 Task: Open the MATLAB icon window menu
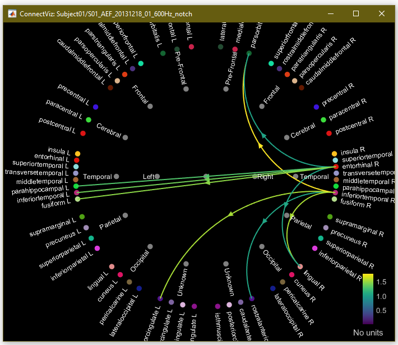[x=11, y=13]
